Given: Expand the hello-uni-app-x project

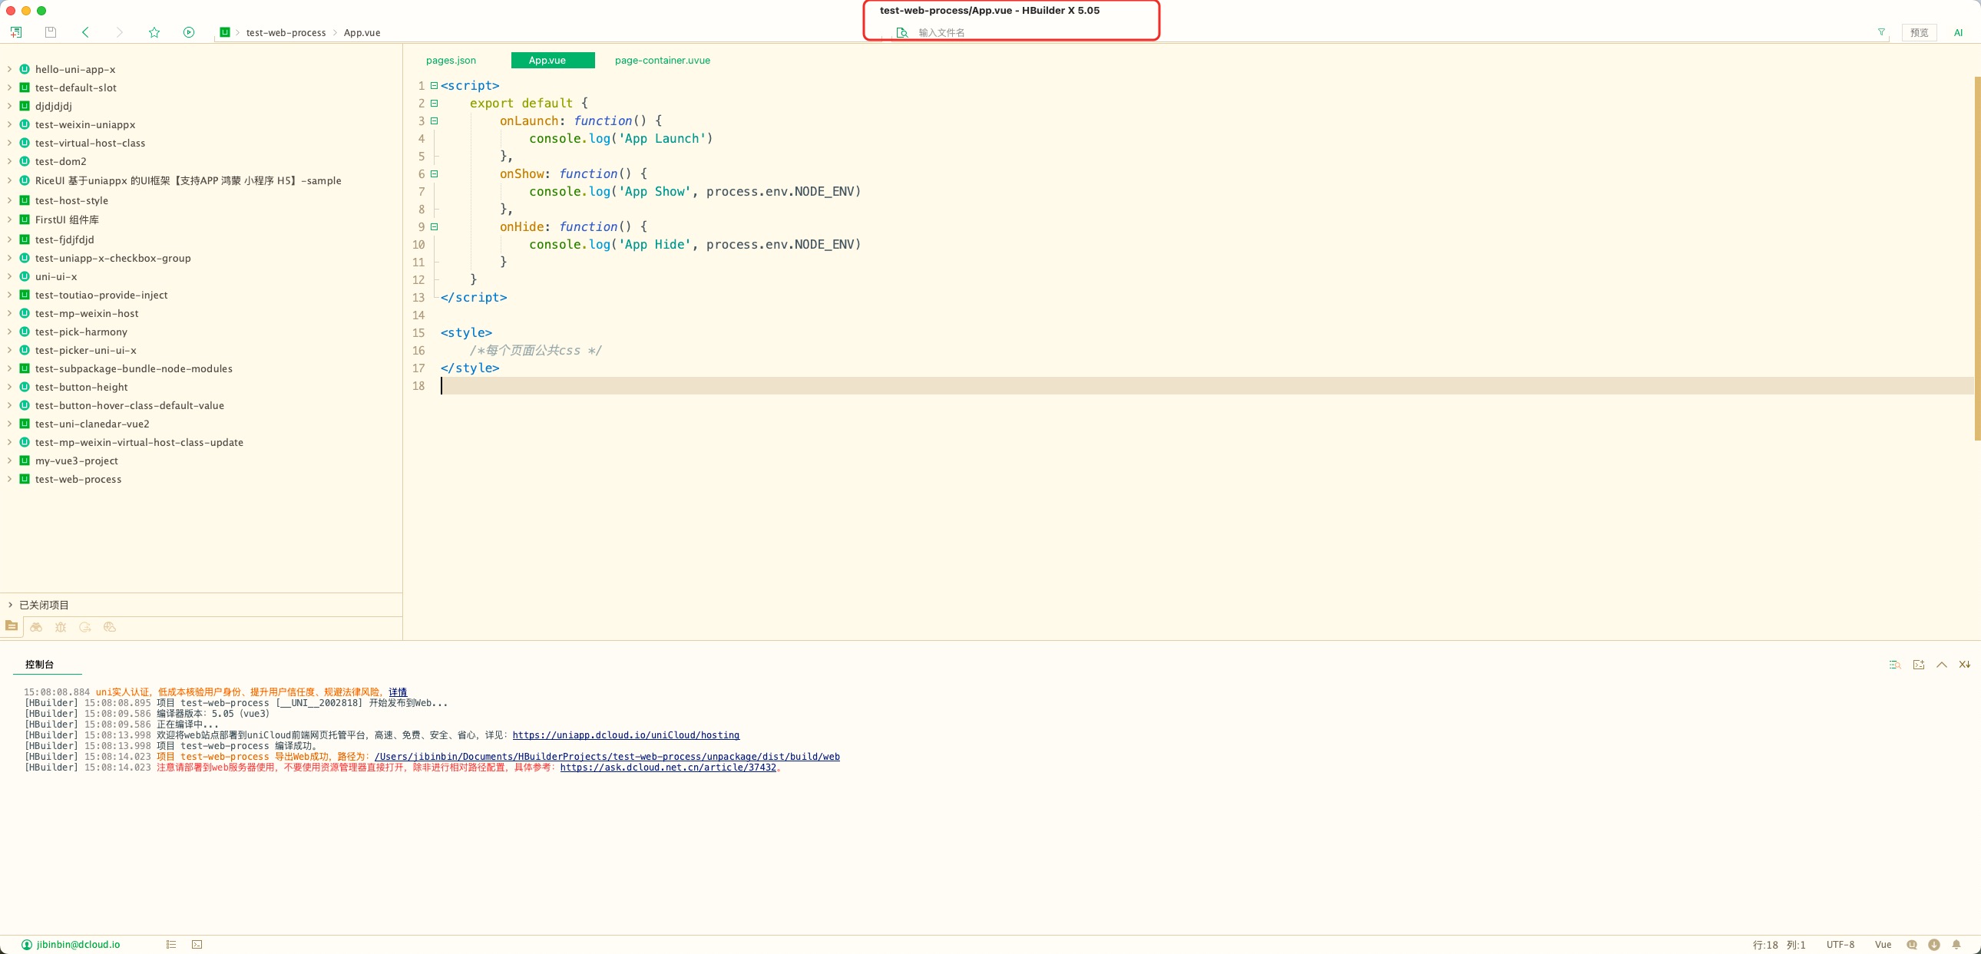Looking at the screenshot, I should tap(9, 69).
